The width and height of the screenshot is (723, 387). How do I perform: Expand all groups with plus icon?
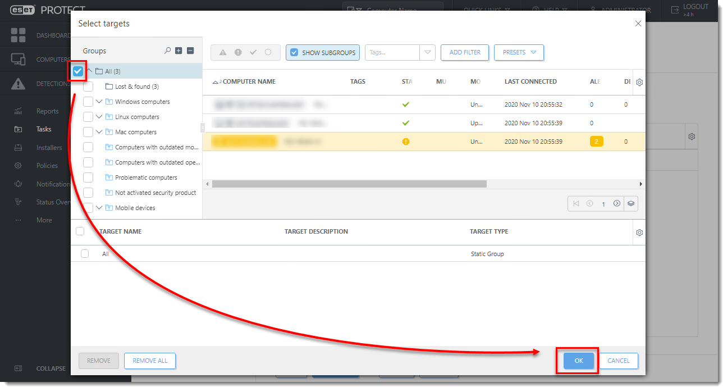pyautogui.click(x=179, y=51)
